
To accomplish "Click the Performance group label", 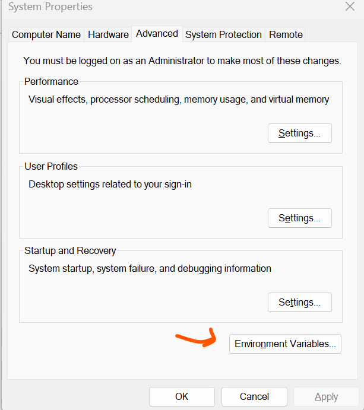I will [51, 82].
